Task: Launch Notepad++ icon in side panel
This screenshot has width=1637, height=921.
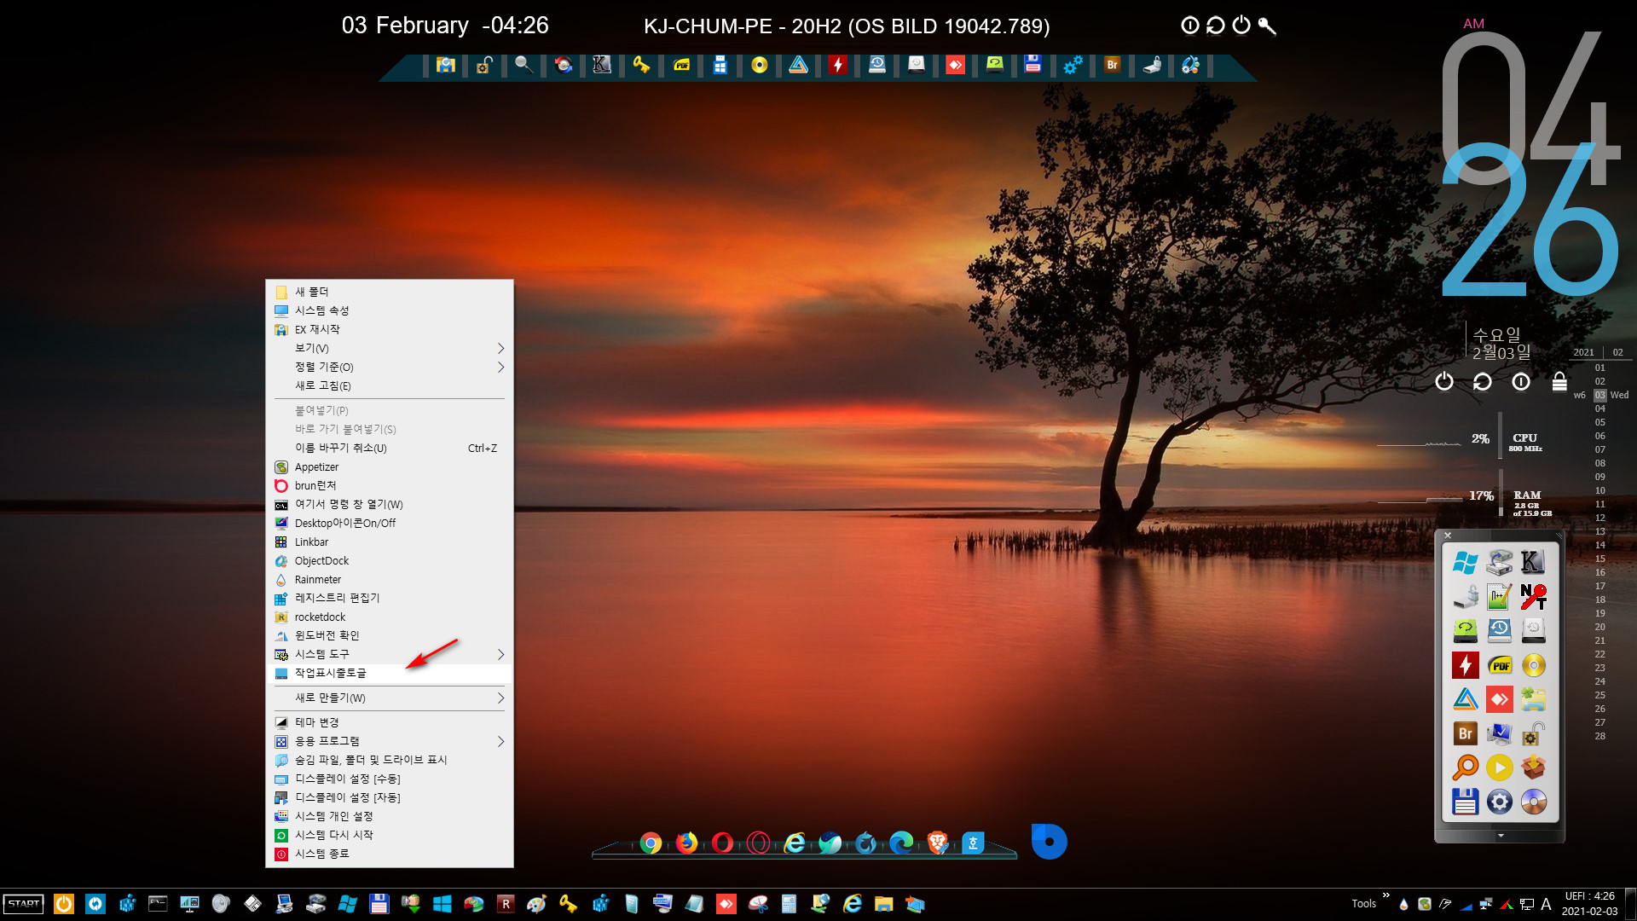Action: tap(1499, 597)
